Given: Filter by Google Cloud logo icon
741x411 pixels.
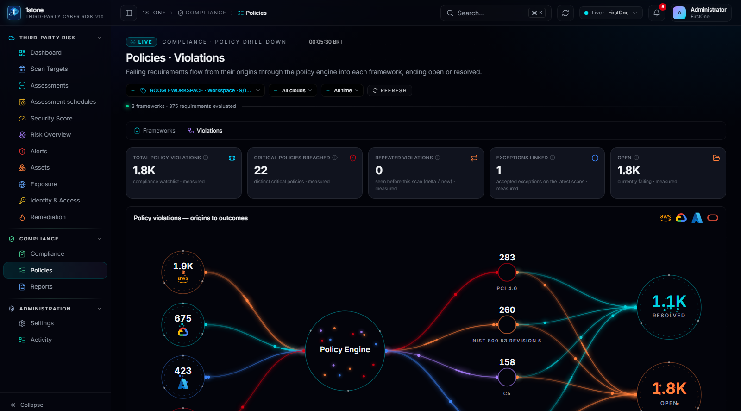Looking at the screenshot, I should point(681,218).
